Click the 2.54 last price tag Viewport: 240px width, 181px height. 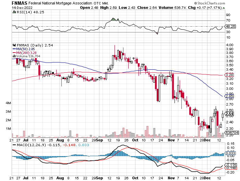coord(229,114)
